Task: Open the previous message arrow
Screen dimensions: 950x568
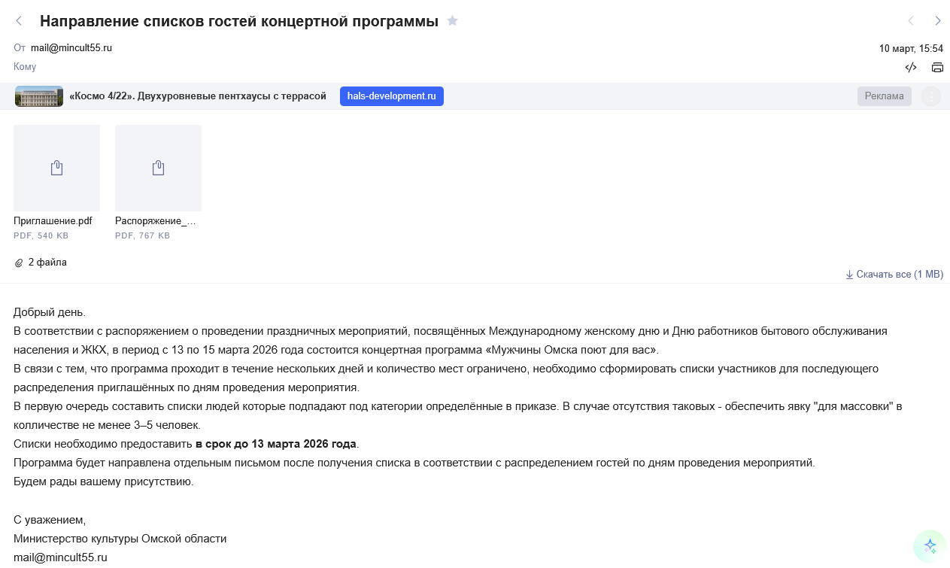Action: 911,21
